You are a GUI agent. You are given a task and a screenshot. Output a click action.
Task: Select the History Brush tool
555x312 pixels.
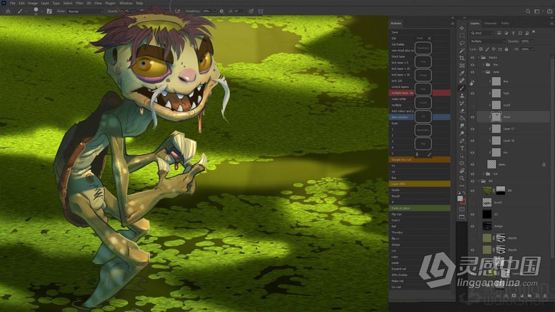coord(462,103)
